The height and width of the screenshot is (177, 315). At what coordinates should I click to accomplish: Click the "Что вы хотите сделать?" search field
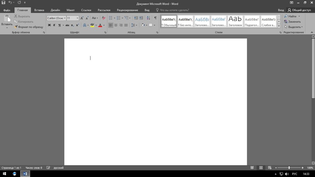click(174, 10)
